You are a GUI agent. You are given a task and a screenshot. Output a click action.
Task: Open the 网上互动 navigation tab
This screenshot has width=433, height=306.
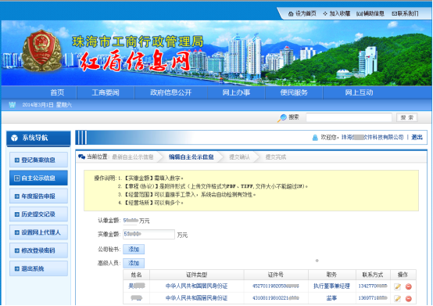(x=359, y=92)
